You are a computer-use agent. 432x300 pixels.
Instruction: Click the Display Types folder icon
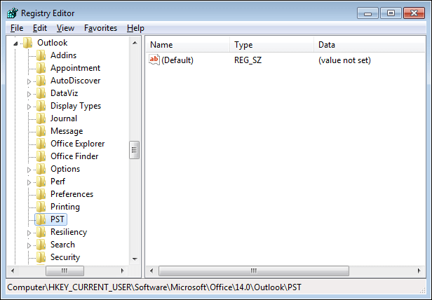click(x=41, y=106)
